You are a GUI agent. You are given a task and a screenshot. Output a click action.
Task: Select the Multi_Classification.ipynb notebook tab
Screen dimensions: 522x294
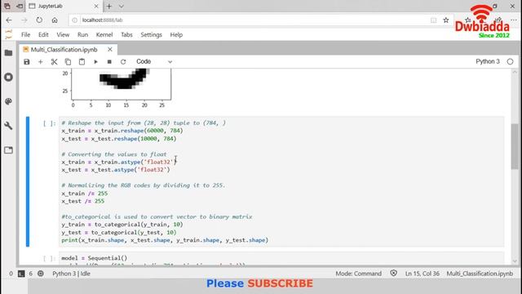tap(64, 50)
